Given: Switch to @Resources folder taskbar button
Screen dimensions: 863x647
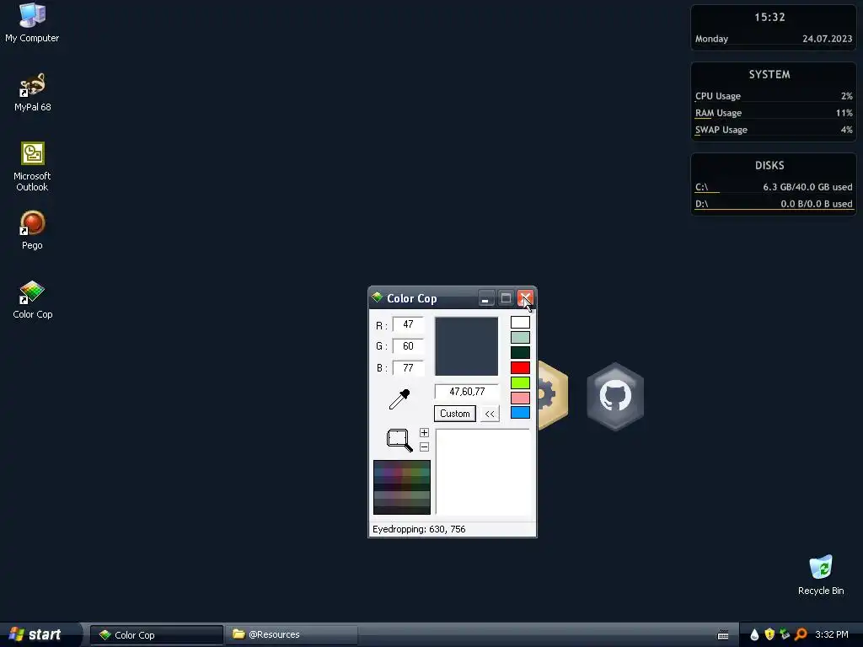Looking at the screenshot, I should 291,635.
